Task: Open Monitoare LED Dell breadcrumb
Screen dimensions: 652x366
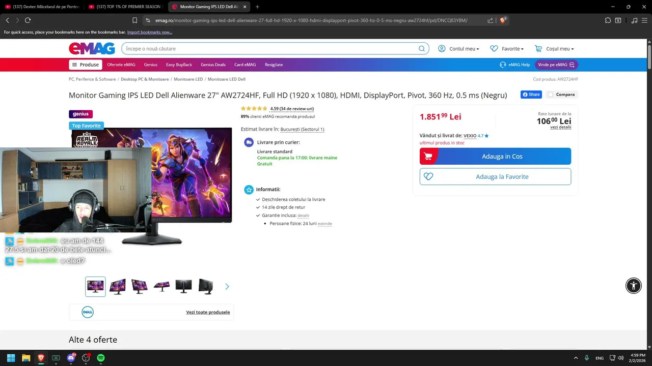Action: tap(227, 79)
